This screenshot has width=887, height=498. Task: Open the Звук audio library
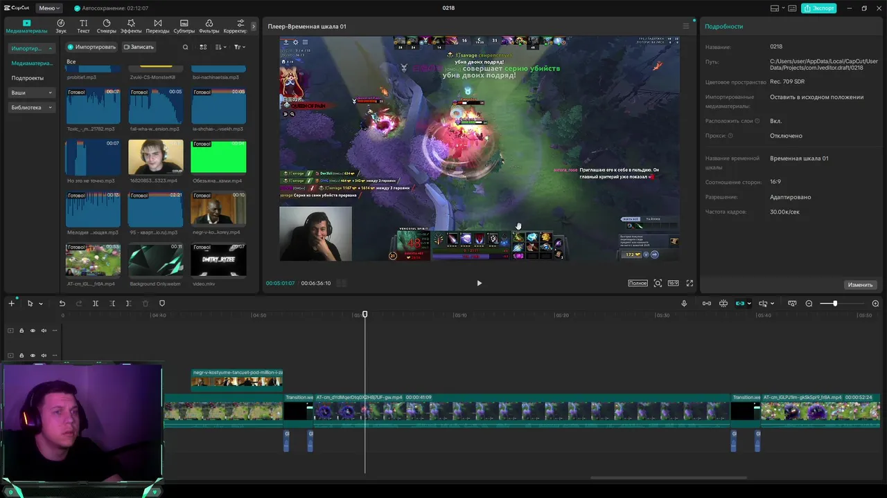[61, 26]
